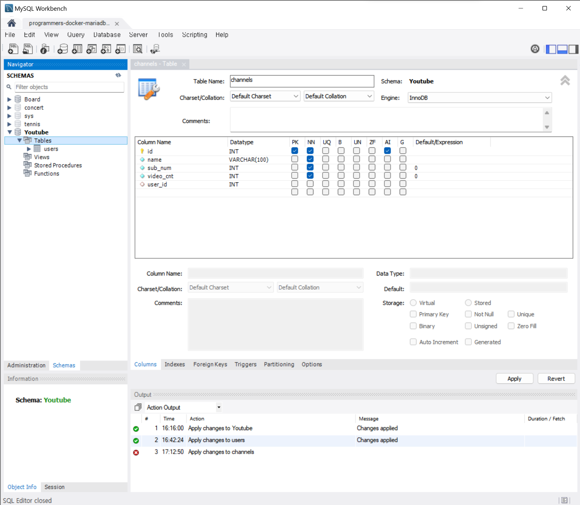Toggle NN checkbox for video_cnt column

tap(310, 175)
